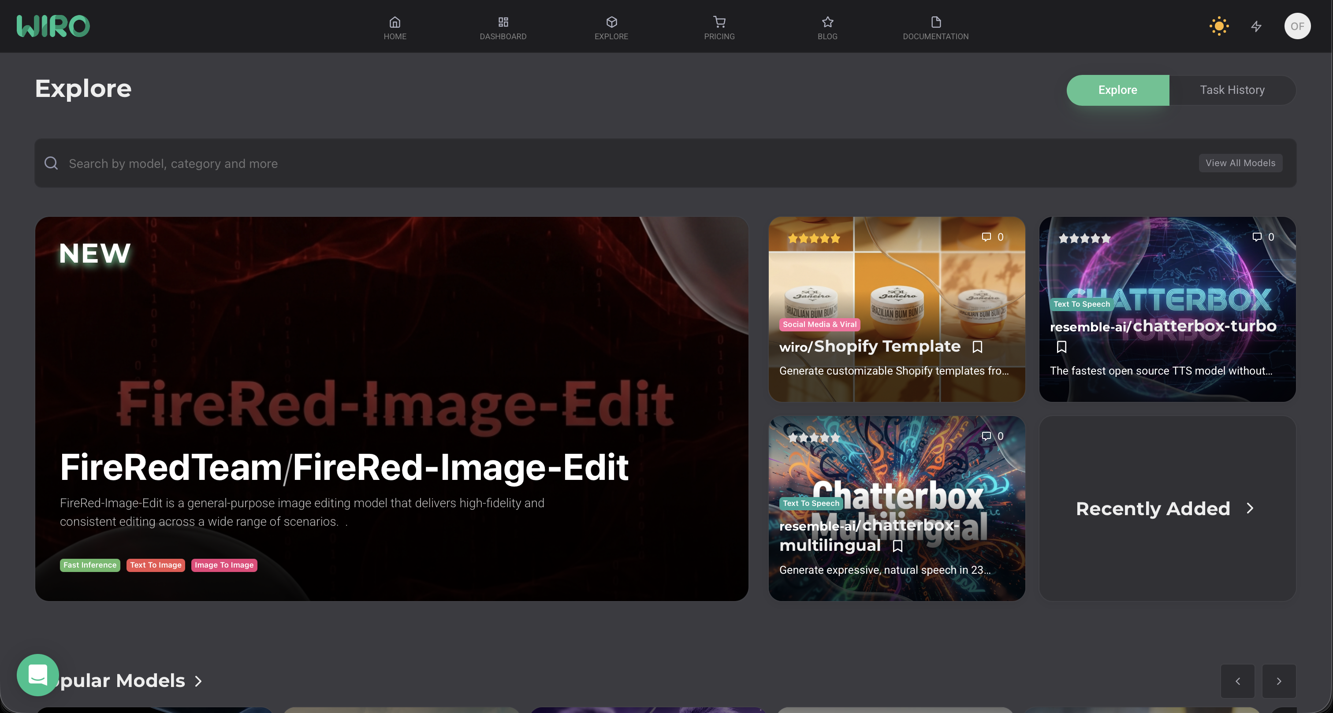Click the WIRO logo

53,26
